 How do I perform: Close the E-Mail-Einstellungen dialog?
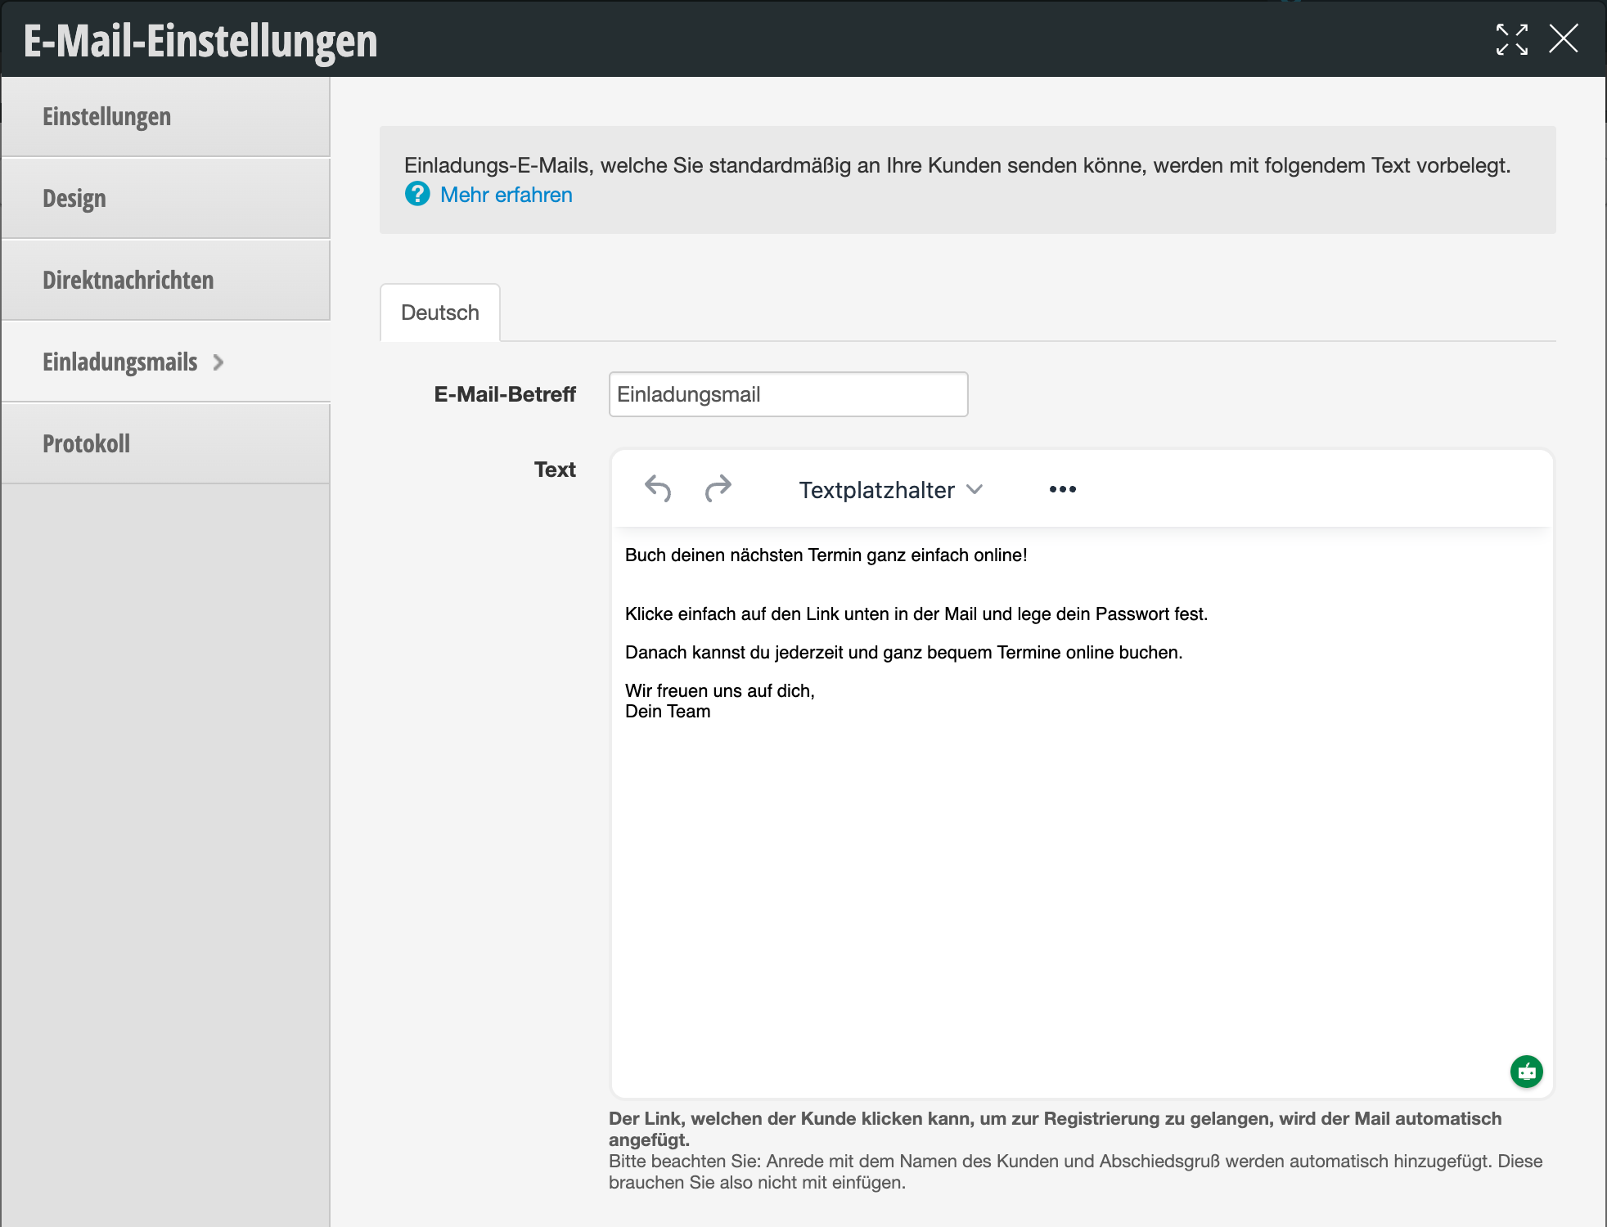[x=1563, y=39]
